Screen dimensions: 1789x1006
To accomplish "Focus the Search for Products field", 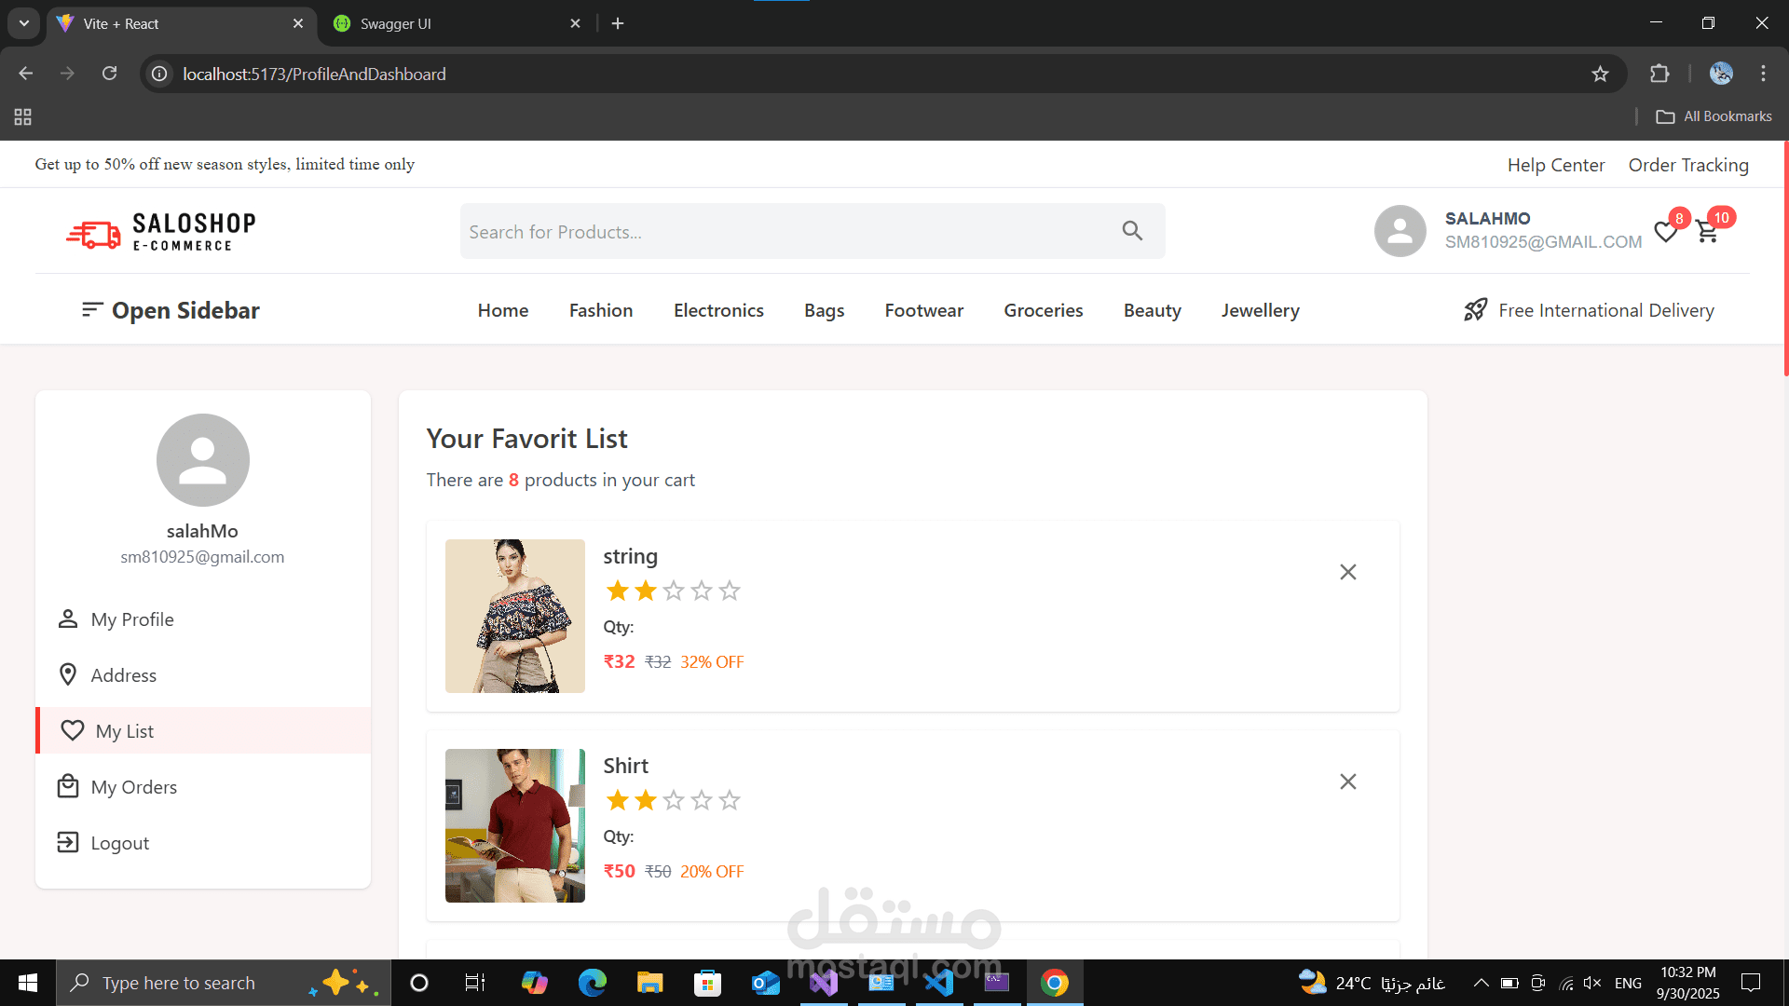I will (x=783, y=232).
